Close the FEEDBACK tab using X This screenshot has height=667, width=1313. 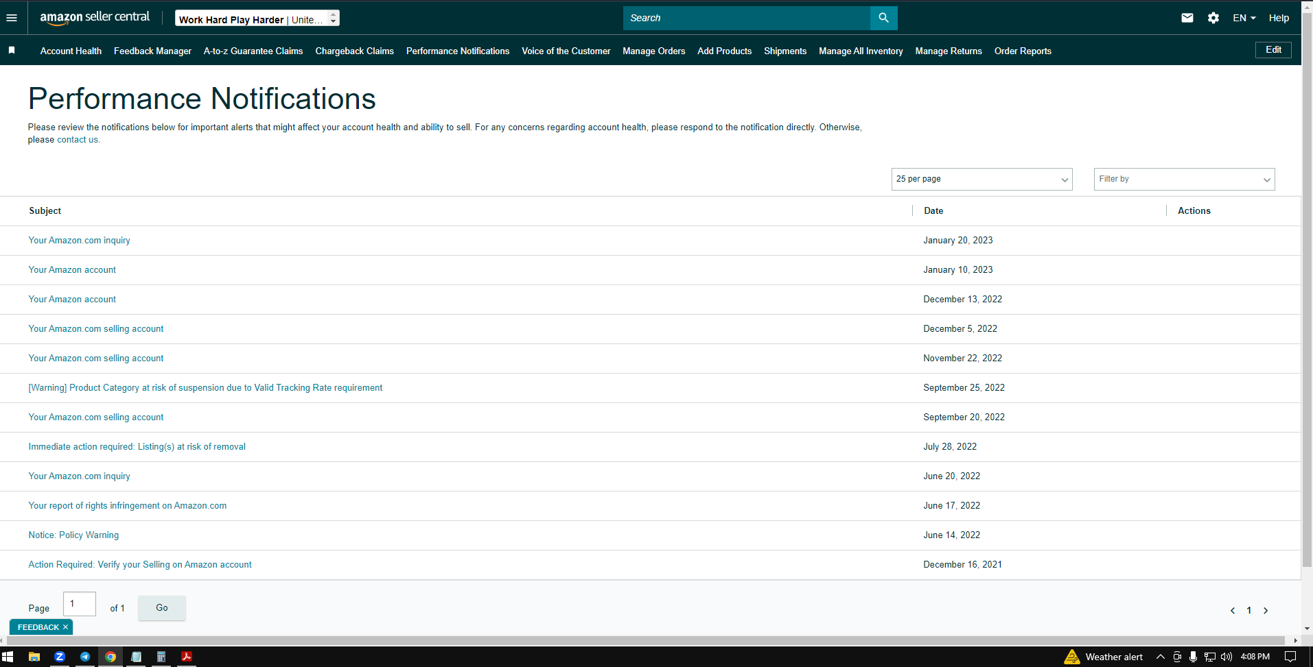[x=66, y=627]
